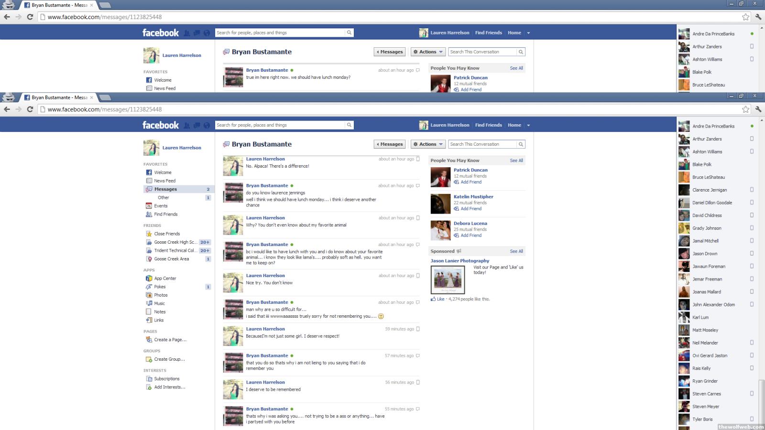Click the Create Group link
The height and width of the screenshot is (430, 765).
(x=169, y=359)
